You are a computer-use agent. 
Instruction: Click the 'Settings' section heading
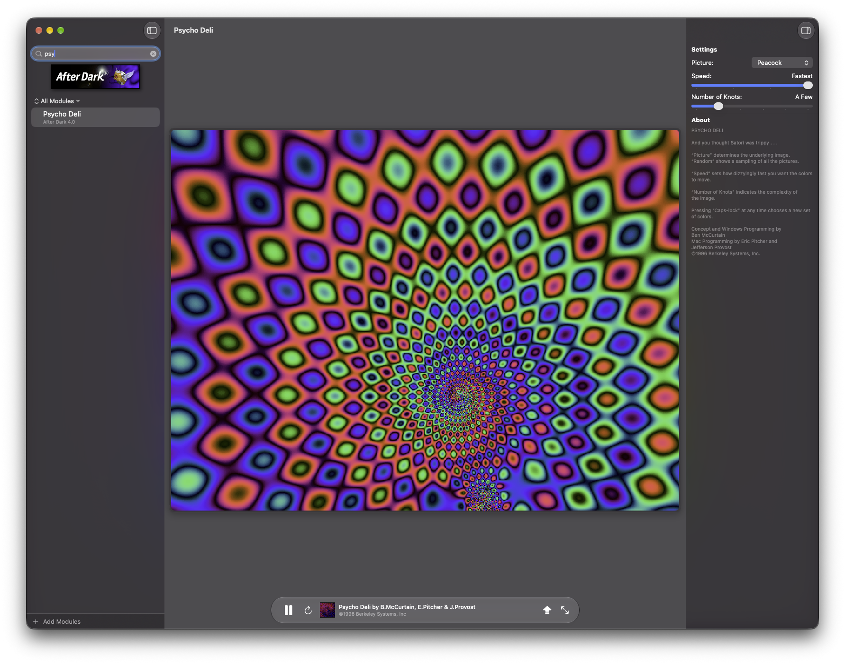tap(704, 50)
